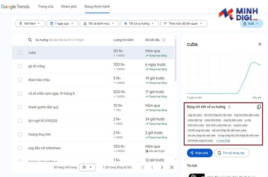Screen dimensions: 268x177
Task: Select the 'hoàng thùy linh' trend row
Action: [x=93, y=134]
